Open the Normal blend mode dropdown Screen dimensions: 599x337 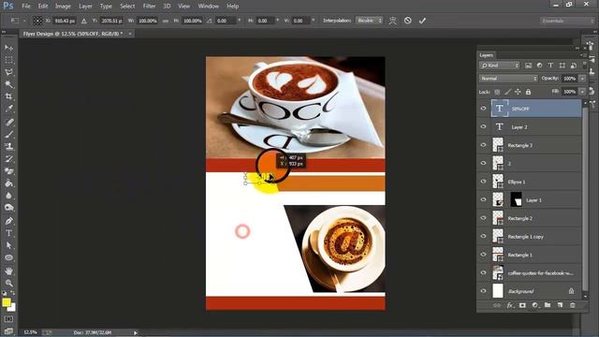click(508, 79)
